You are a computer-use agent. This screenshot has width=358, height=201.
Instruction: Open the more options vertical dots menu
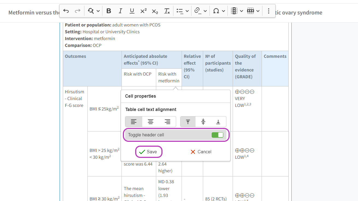pyautogui.click(x=269, y=11)
